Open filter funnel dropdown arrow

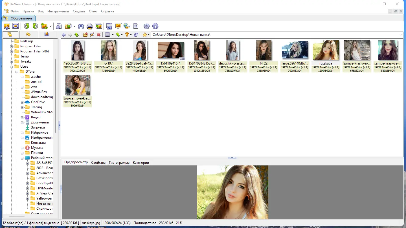click(x=131, y=35)
